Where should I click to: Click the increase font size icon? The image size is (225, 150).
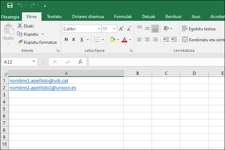pyautogui.click(x=121, y=29)
